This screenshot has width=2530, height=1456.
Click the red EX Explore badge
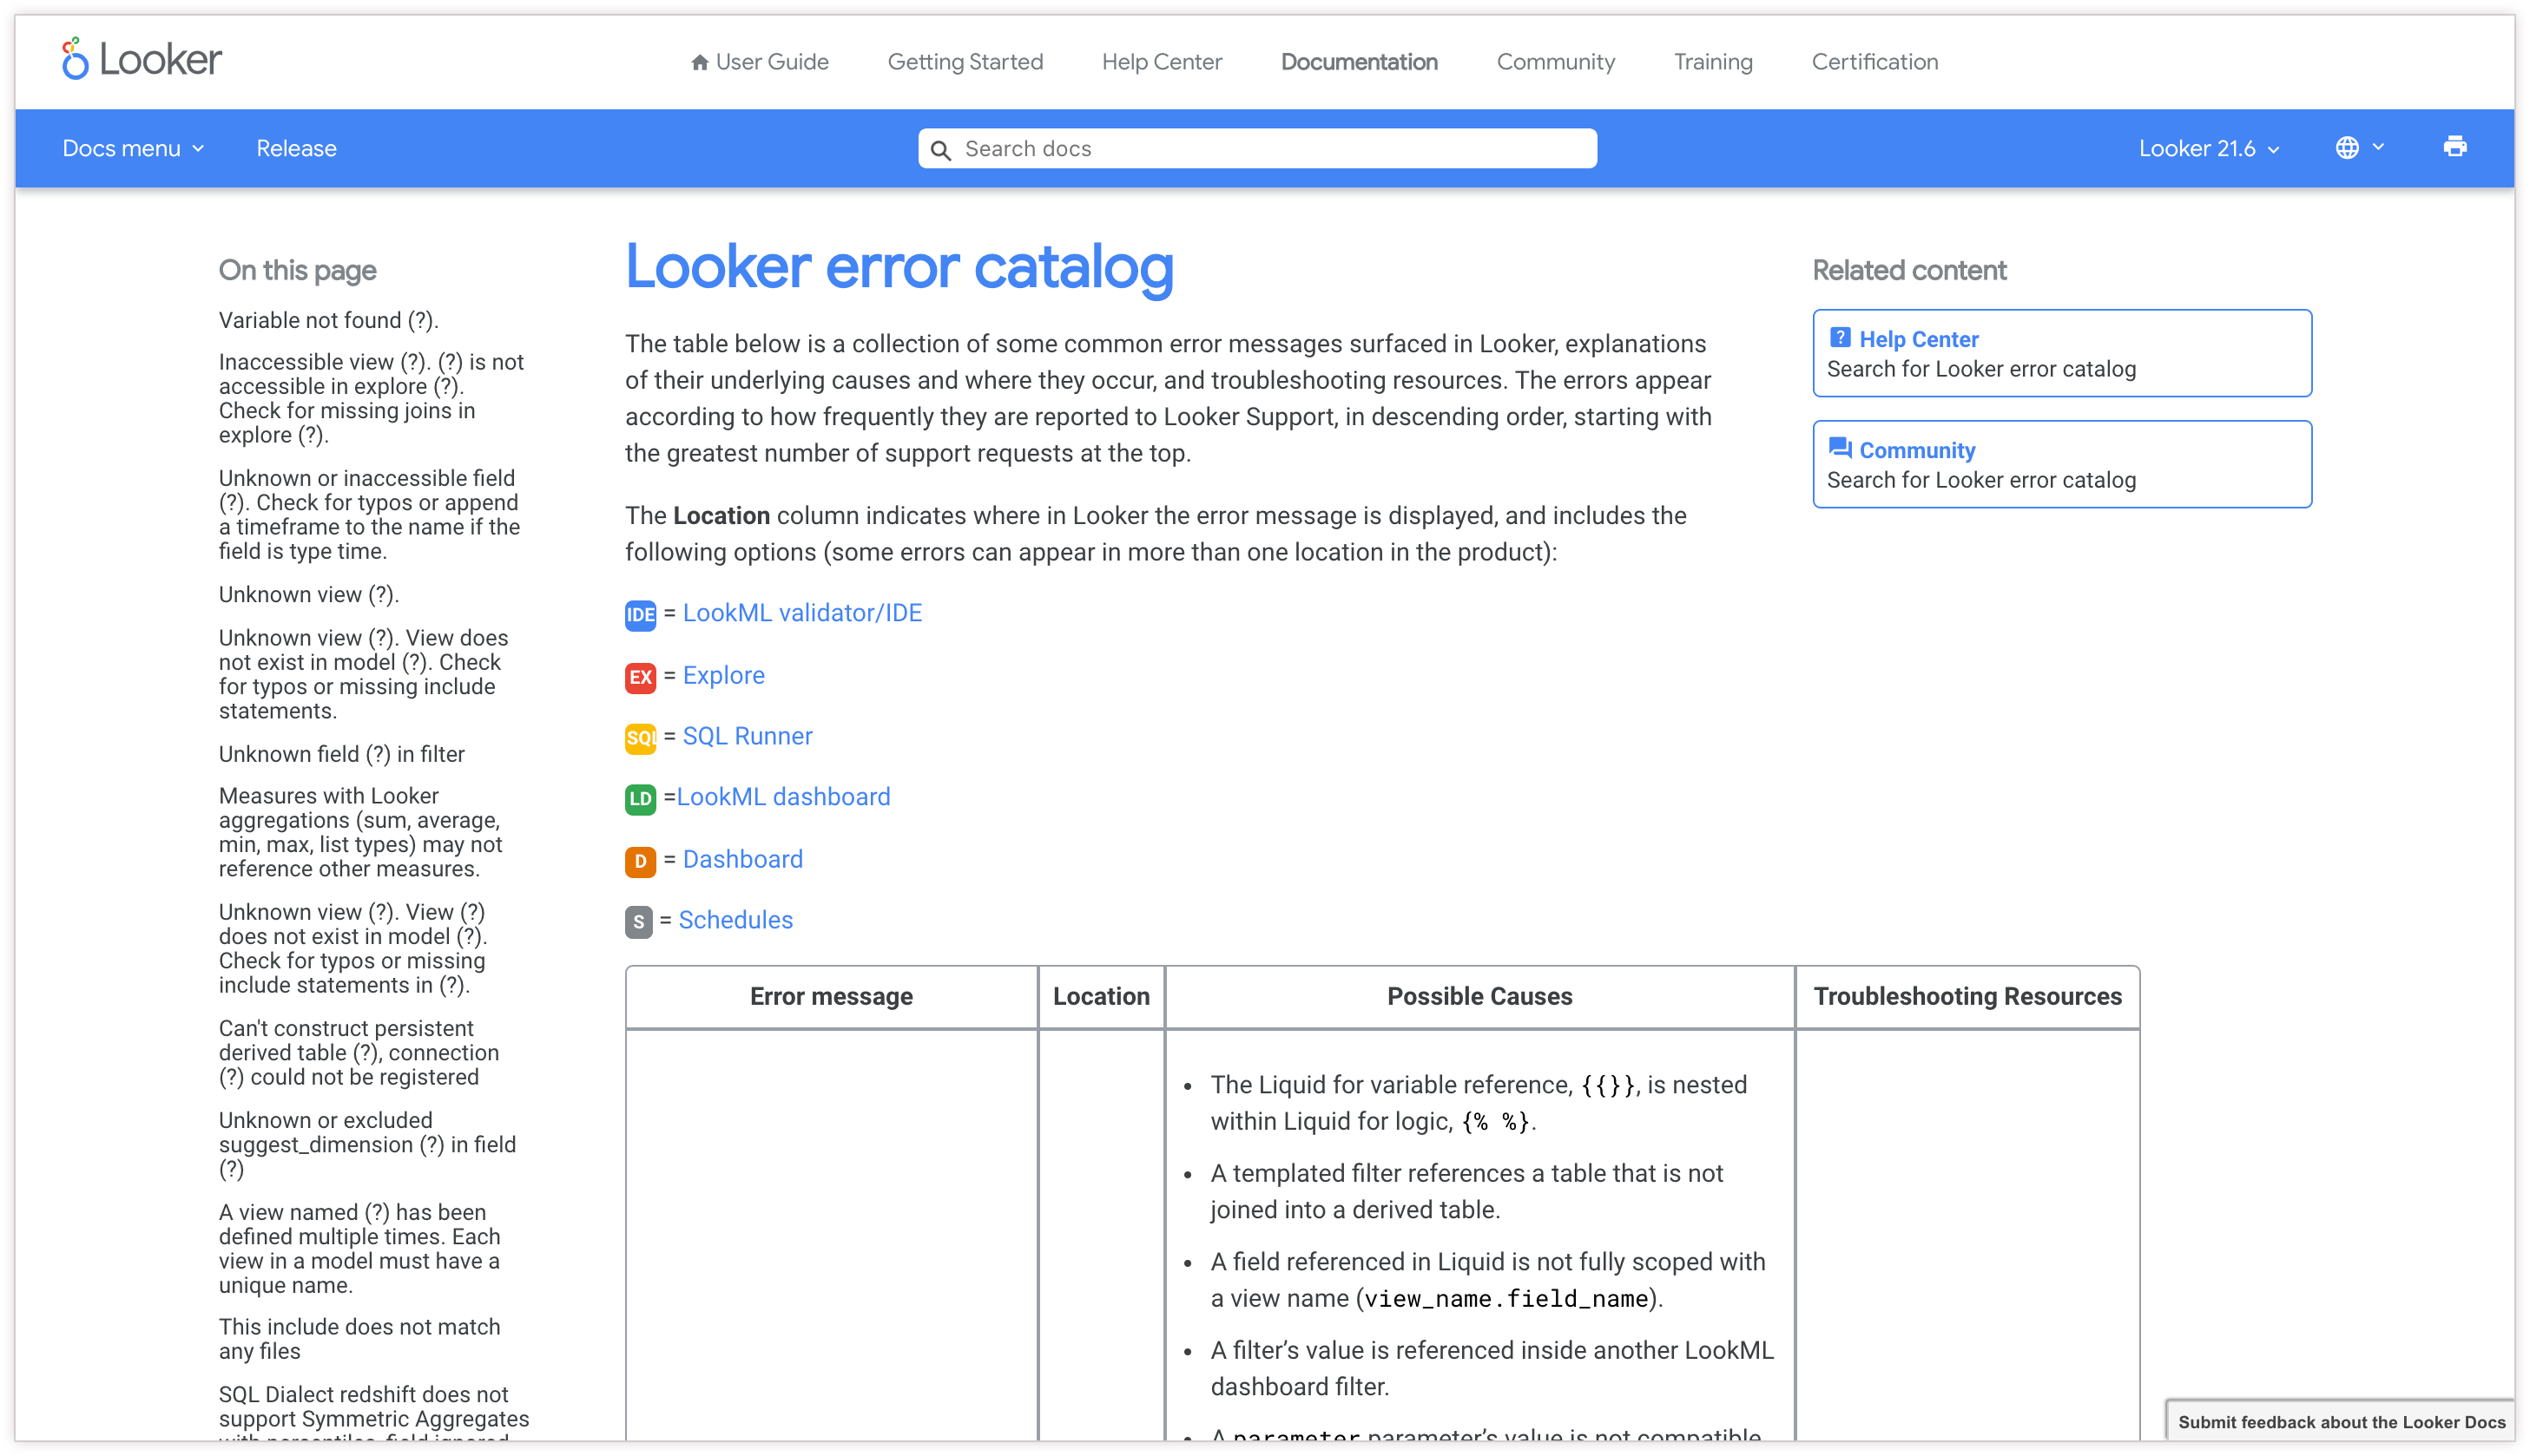pyautogui.click(x=640, y=677)
